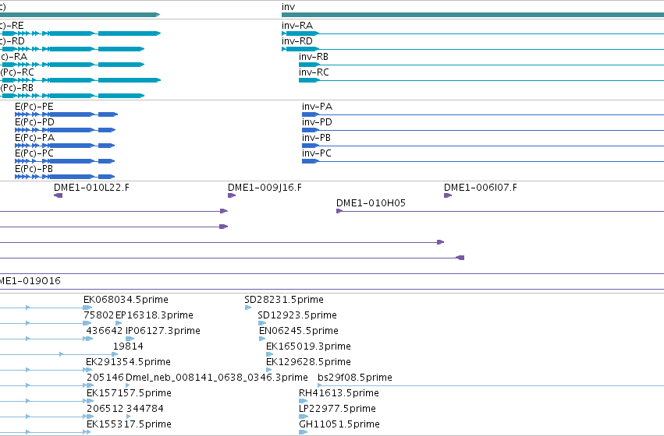Click the 75802 EST label

tap(98, 315)
